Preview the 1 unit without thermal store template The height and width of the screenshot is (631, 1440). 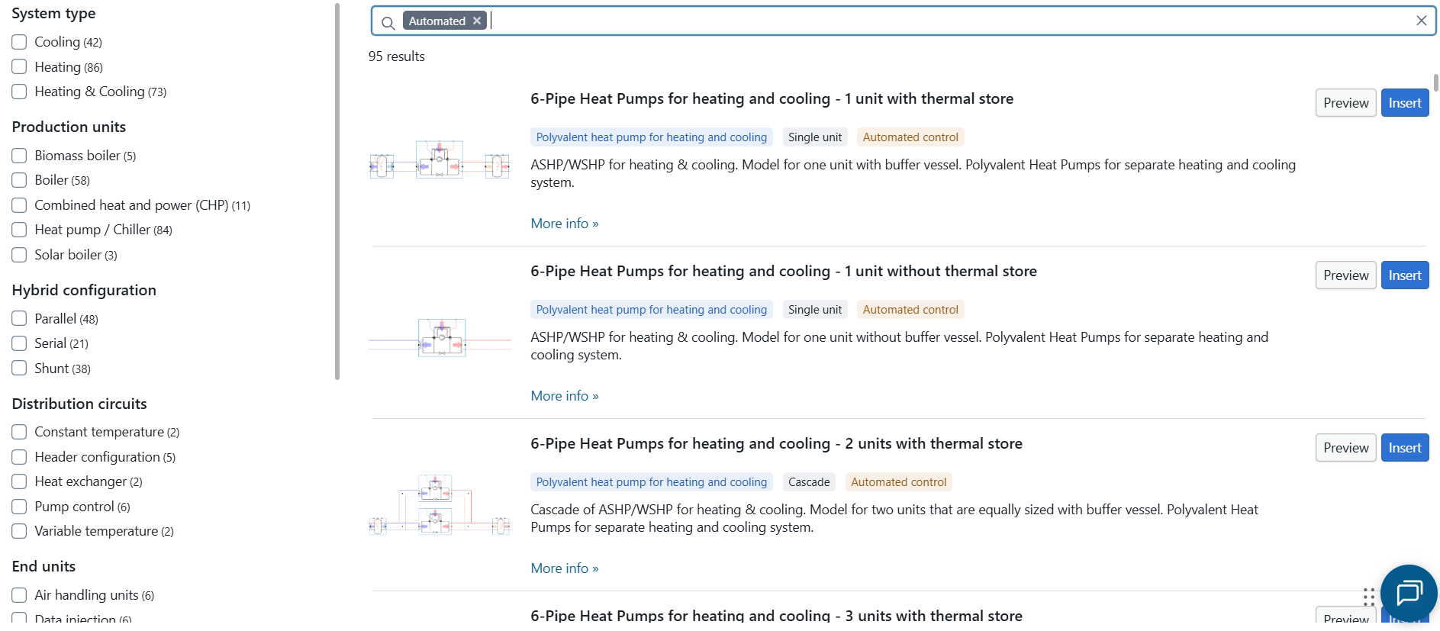tap(1345, 275)
